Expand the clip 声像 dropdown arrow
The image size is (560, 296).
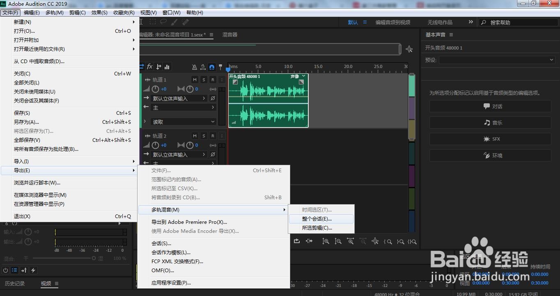(304, 76)
